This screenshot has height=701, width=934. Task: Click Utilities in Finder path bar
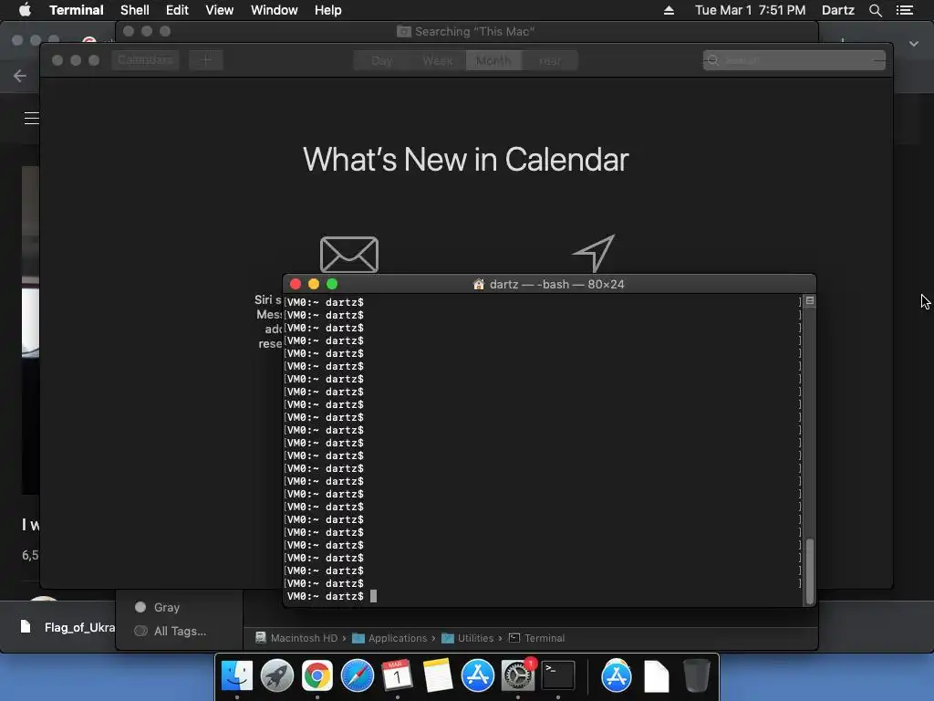point(468,638)
